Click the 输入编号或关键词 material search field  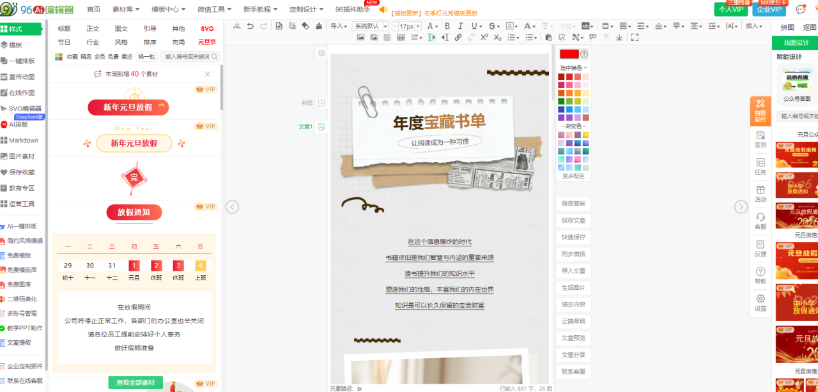coord(187,56)
